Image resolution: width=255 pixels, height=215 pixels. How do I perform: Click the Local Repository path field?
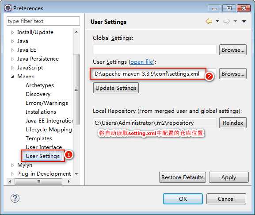155,123
